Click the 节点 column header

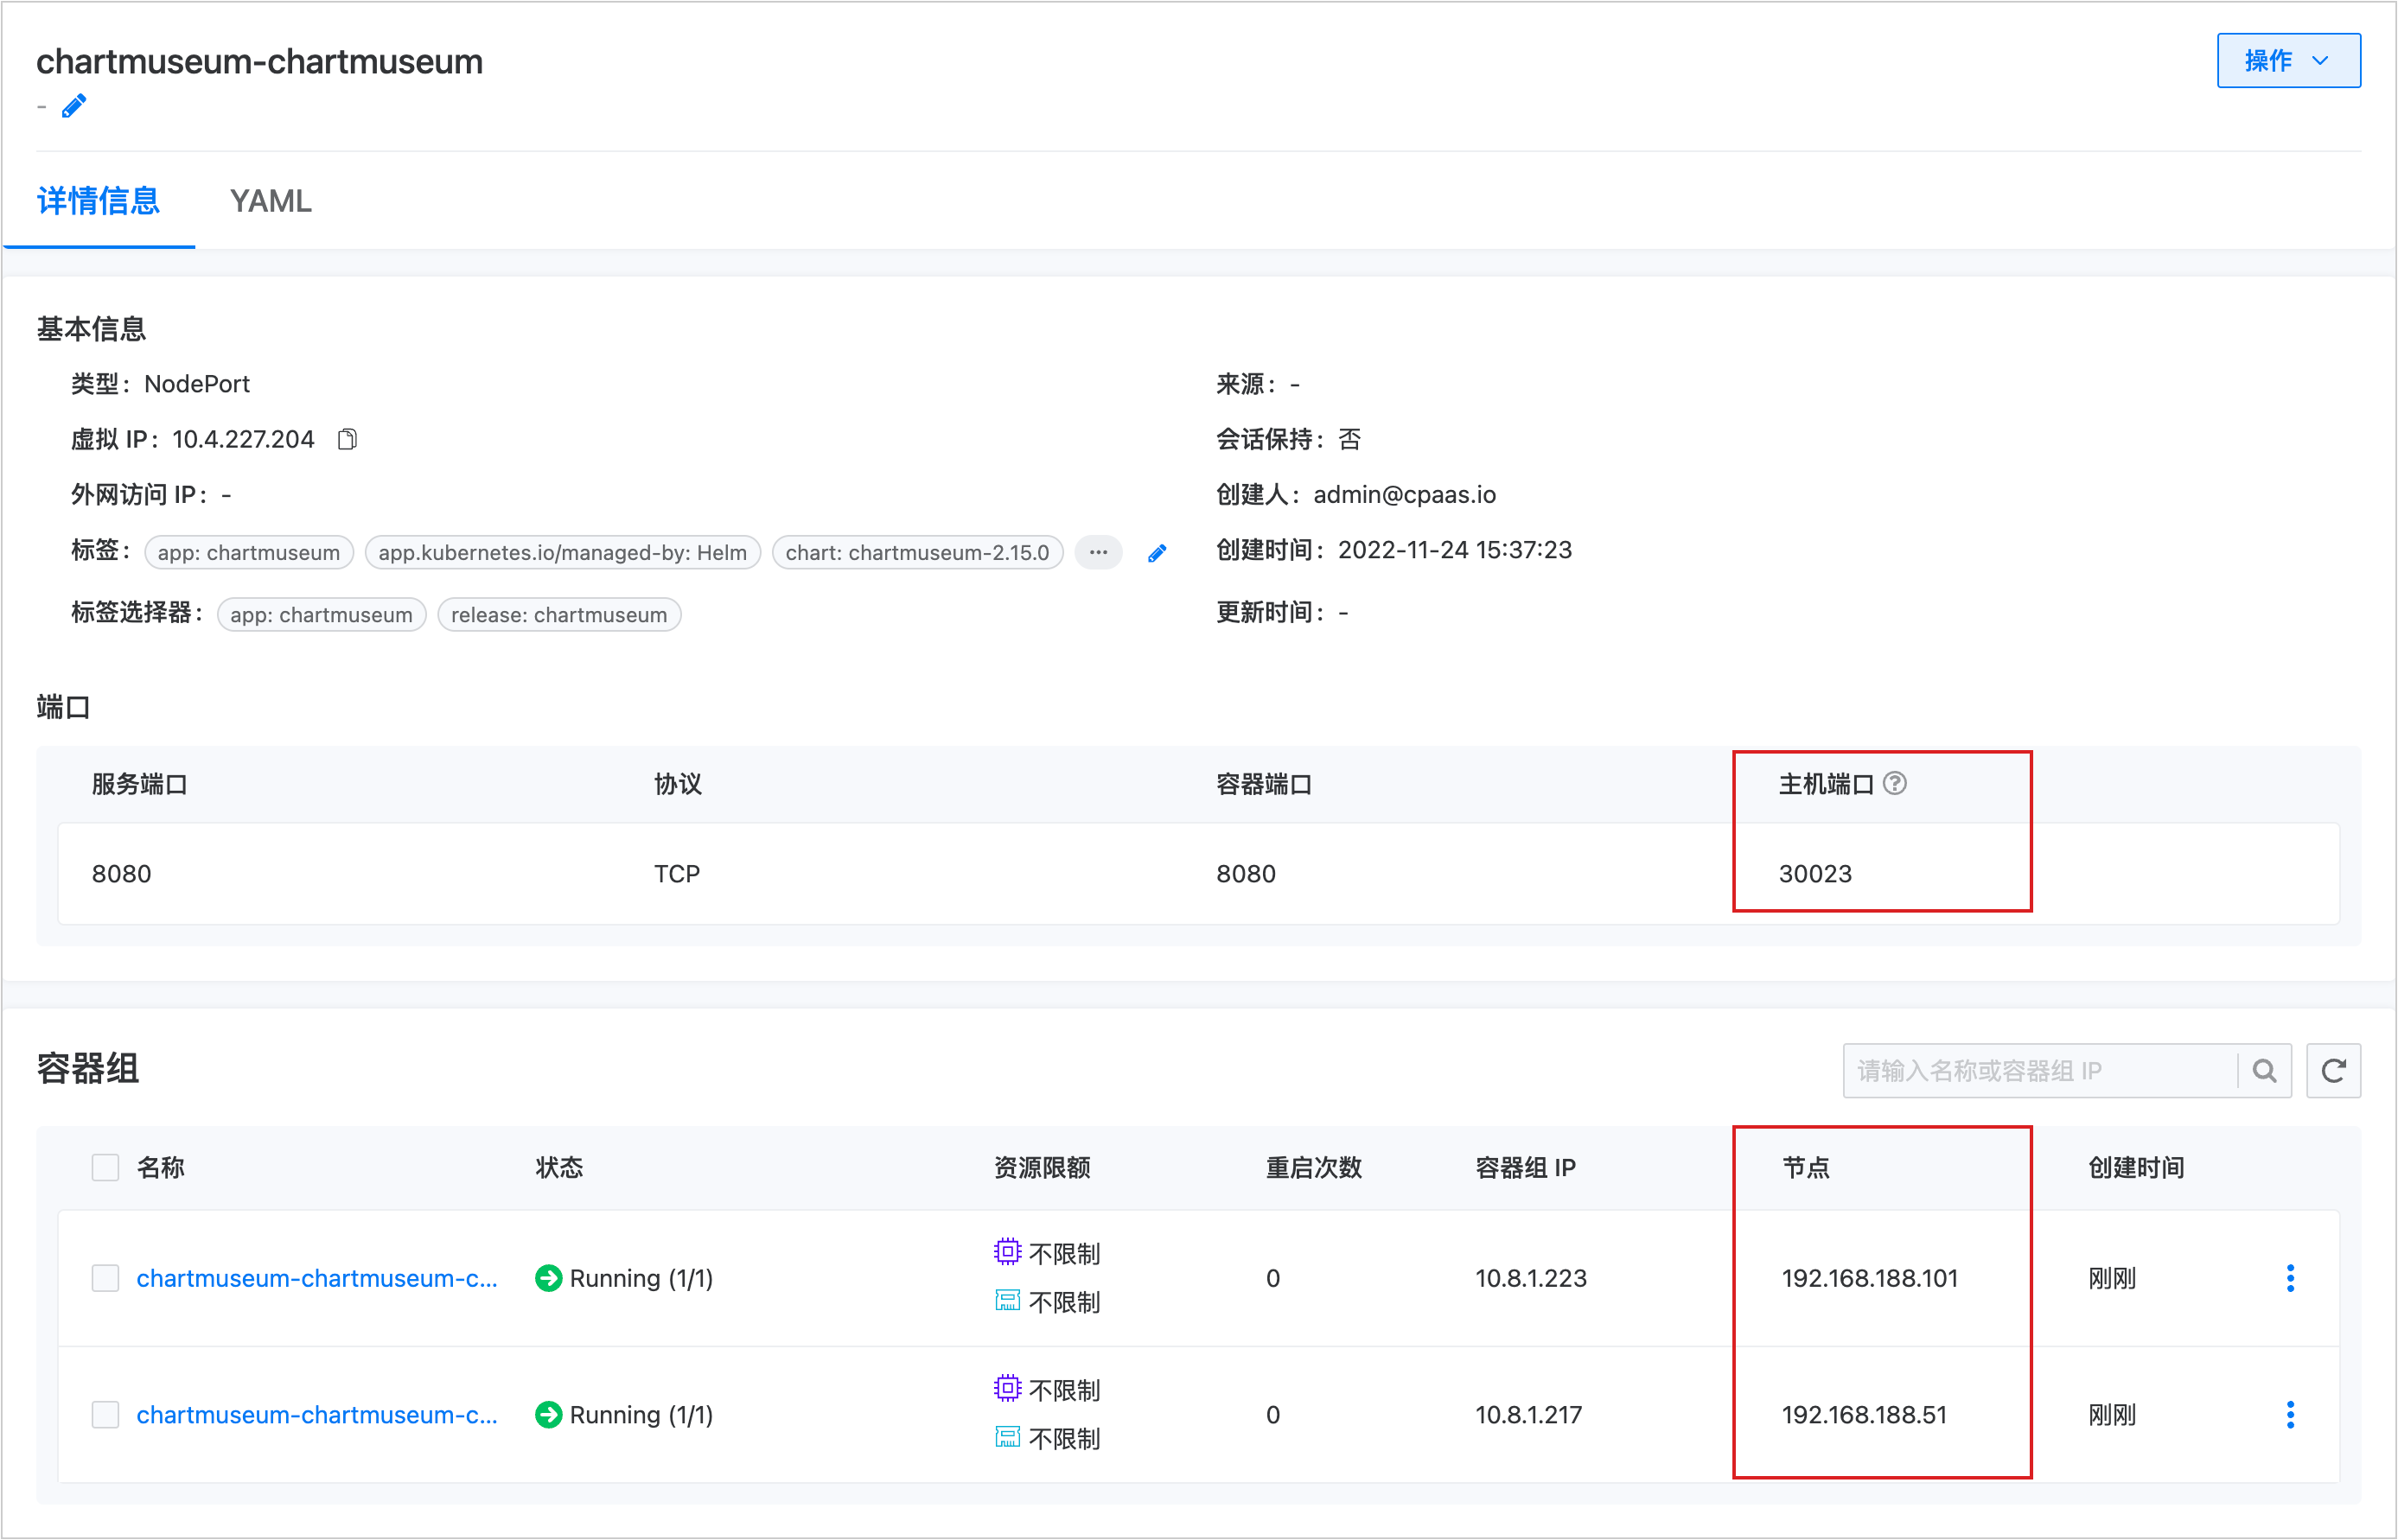click(1806, 1168)
